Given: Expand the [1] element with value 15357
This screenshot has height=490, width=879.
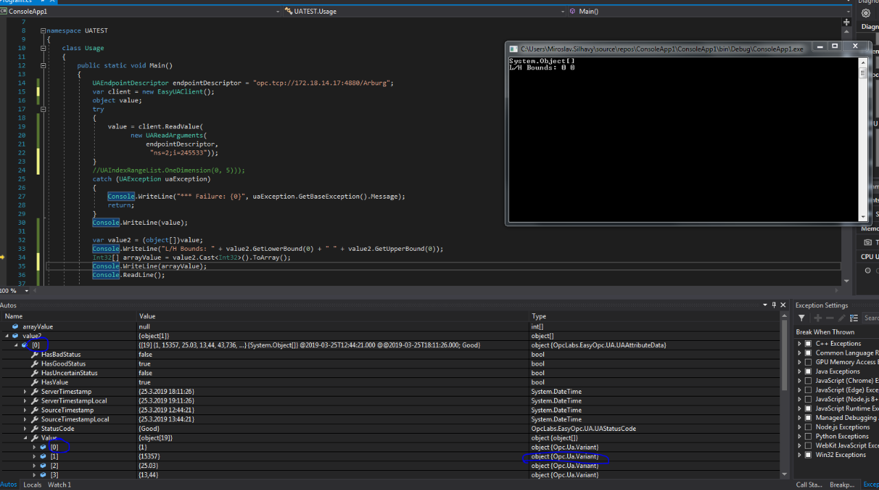Looking at the screenshot, I should (34, 456).
